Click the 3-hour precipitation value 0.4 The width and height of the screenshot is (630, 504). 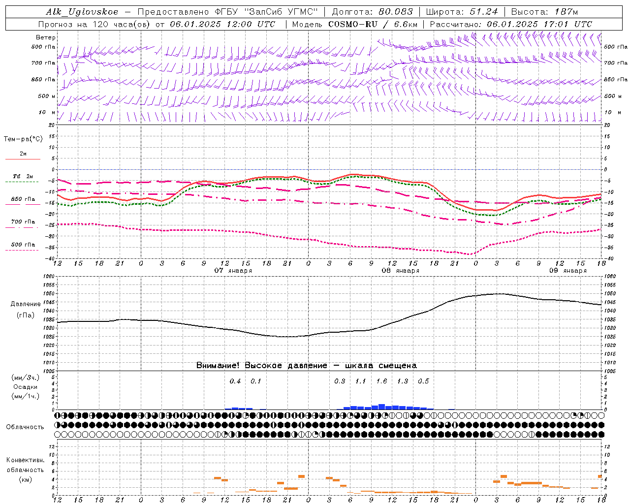pyautogui.click(x=235, y=381)
